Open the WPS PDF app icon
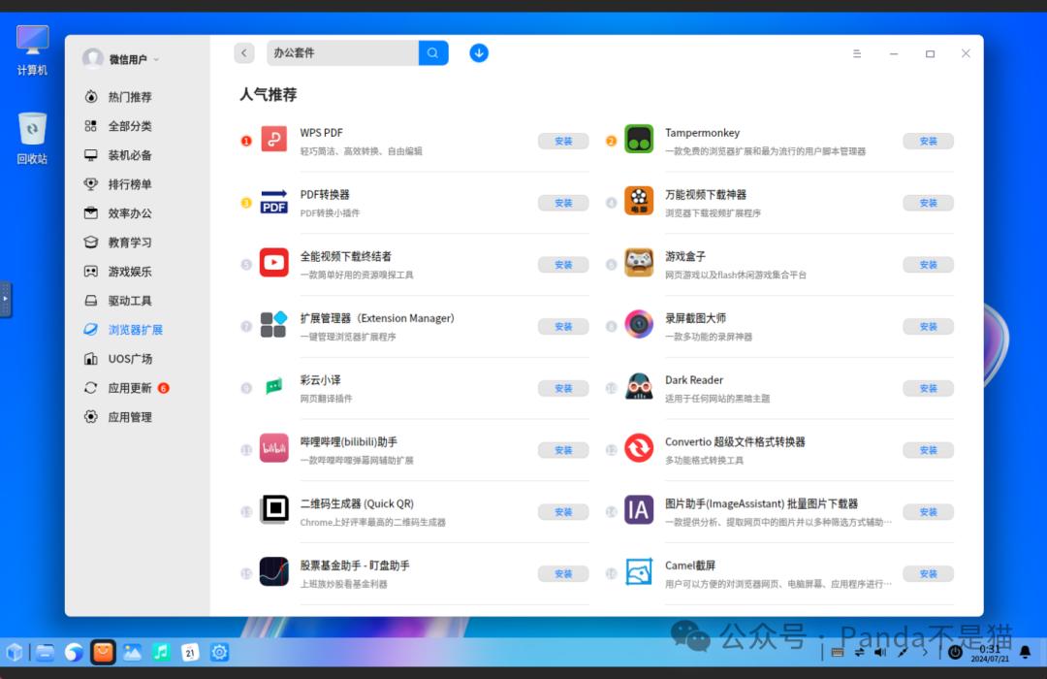The image size is (1047, 679). tap(273, 140)
